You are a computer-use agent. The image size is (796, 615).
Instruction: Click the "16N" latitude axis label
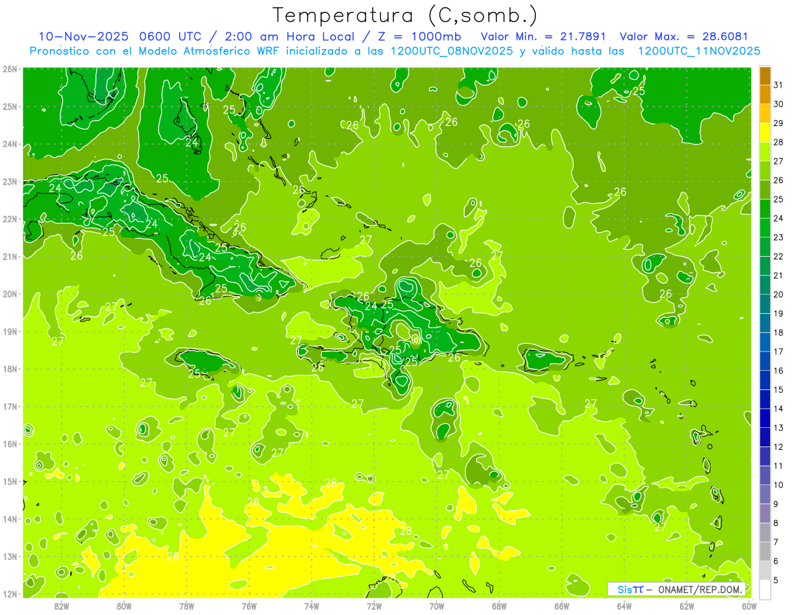11,444
